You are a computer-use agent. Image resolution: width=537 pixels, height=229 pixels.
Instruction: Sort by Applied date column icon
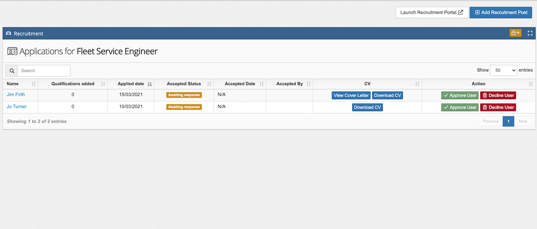coord(149,84)
